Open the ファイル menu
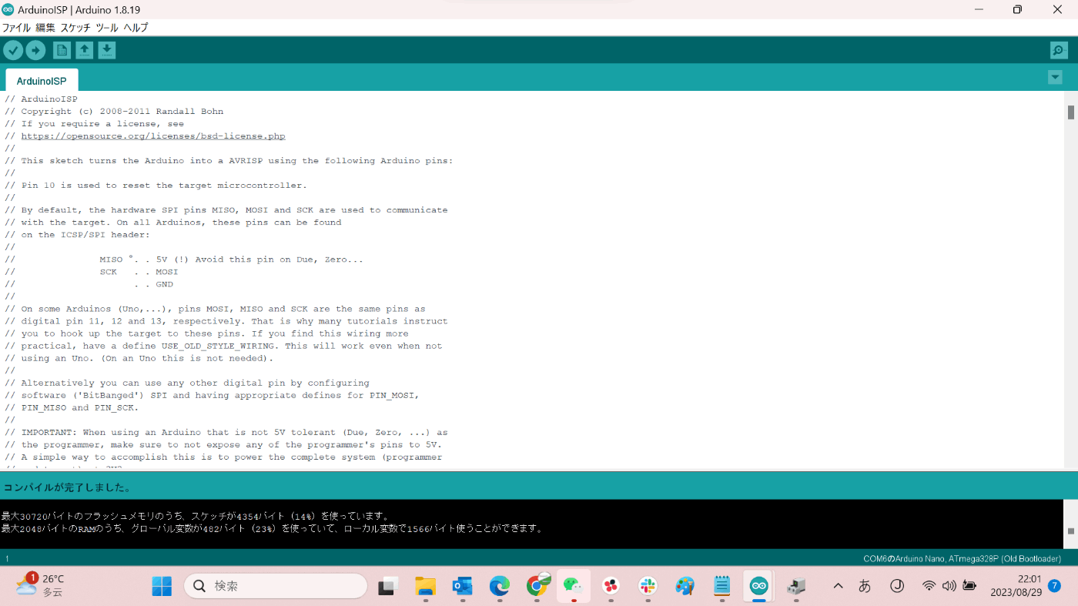 pos(16,27)
